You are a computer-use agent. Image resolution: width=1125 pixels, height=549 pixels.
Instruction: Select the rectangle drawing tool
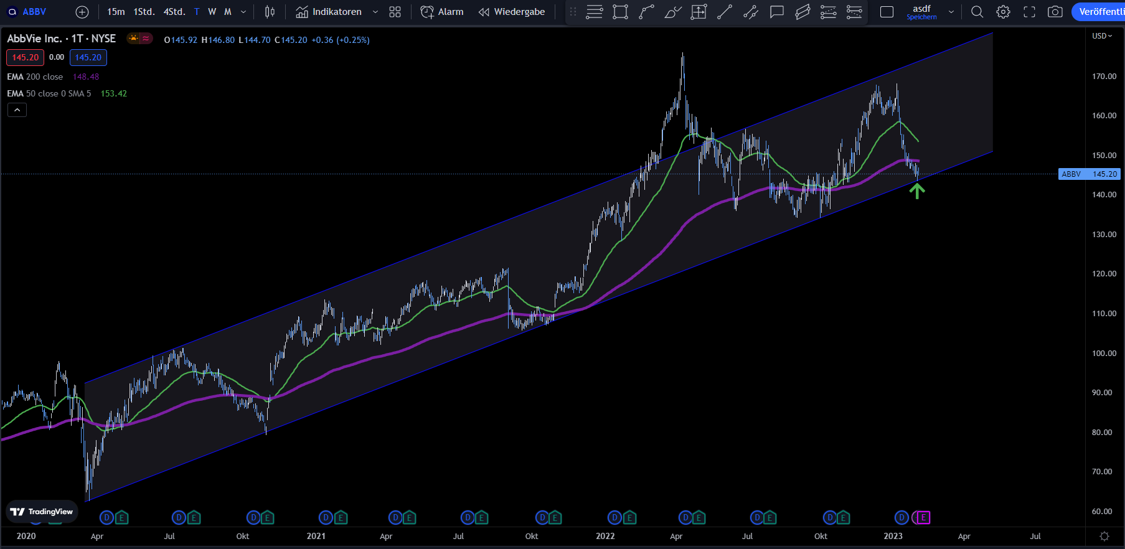(621, 12)
